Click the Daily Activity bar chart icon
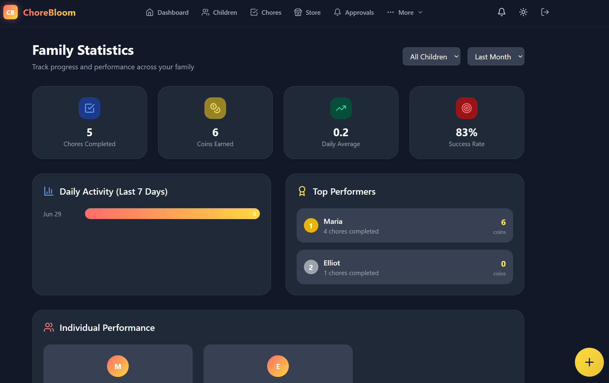Image resolution: width=609 pixels, height=383 pixels. tap(49, 191)
